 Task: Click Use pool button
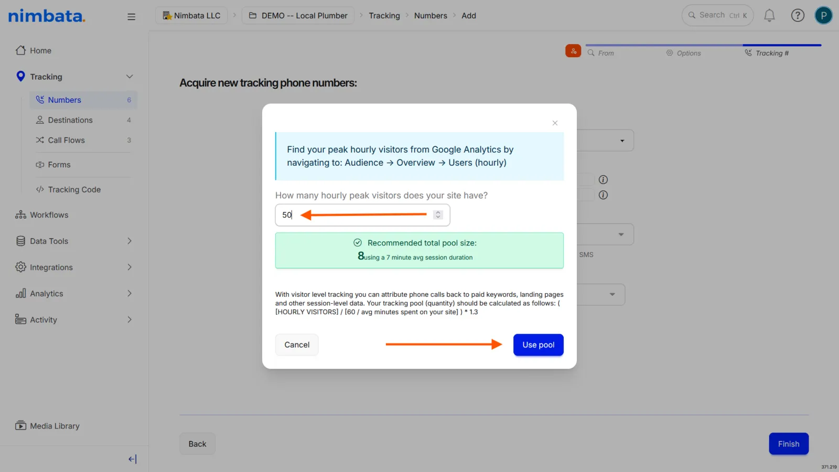pyautogui.click(x=538, y=345)
